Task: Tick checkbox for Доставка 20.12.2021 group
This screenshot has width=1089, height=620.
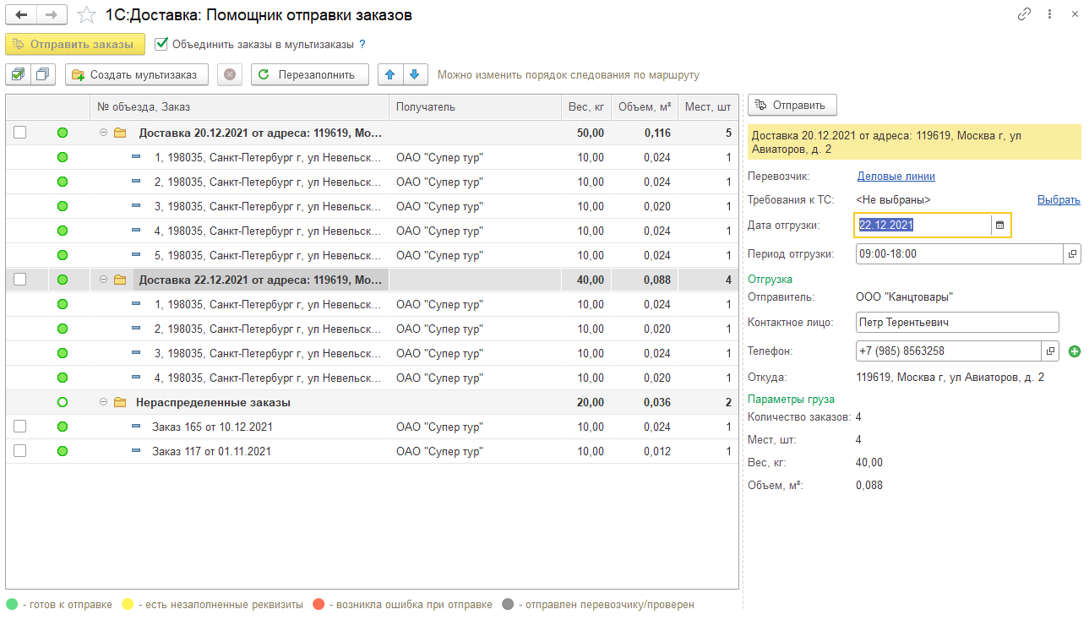Action: coord(20,133)
